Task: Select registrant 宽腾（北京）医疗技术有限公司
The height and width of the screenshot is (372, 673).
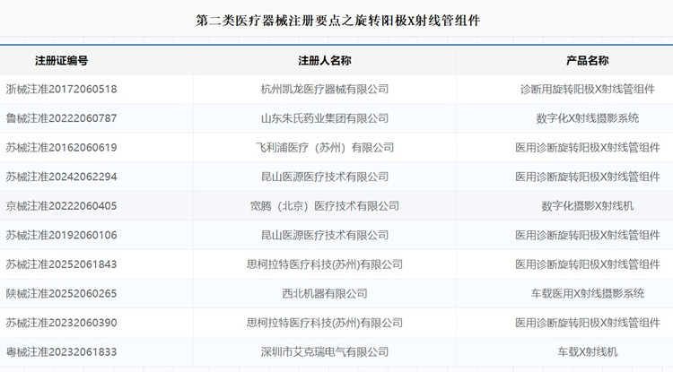Action: click(x=324, y=206)
